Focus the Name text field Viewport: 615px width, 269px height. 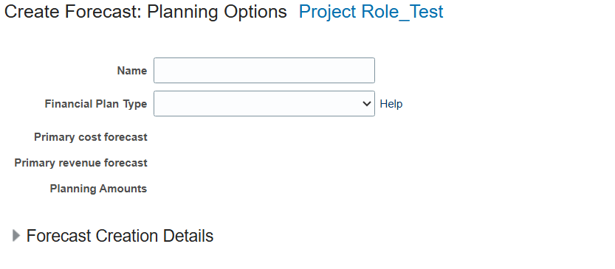pyautogui.click(x=264, y=71)
